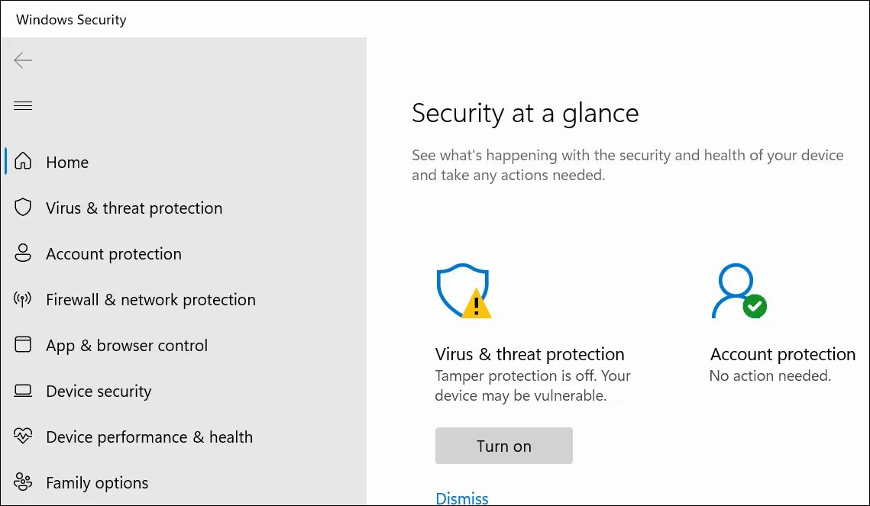Screen dimensions: 870x506
Task: Select Virus & threat protection in sidebar
Action: [134, 208]
